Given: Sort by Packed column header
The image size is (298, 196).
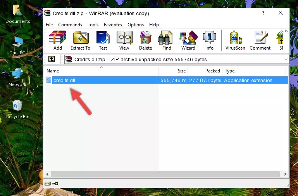Looking at the screenshot, I should coord(205,71).
